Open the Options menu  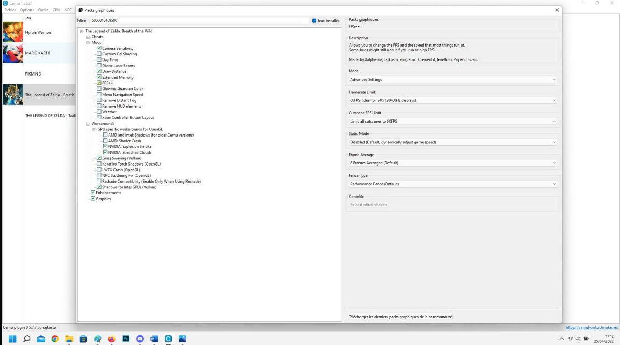pos(26,10)
